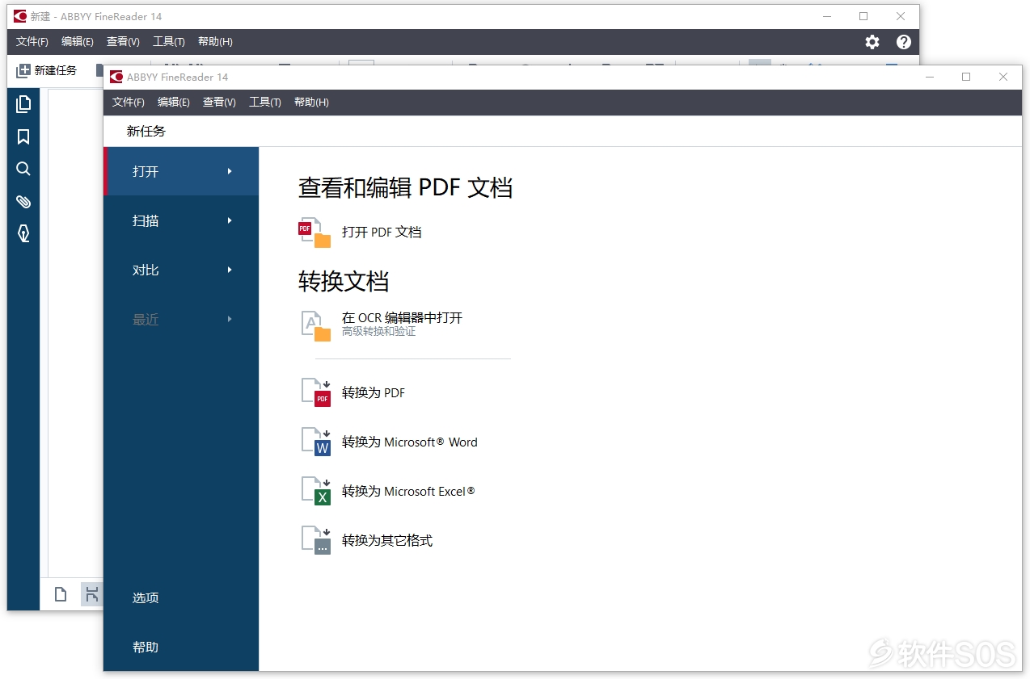1030x679 pixels.
Task: Open 查看(V) menu in front window
Action: point(219,102)
